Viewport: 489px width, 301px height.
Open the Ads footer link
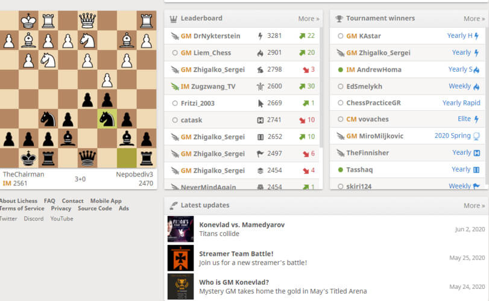pyautogui.click(x=124, y=208)
